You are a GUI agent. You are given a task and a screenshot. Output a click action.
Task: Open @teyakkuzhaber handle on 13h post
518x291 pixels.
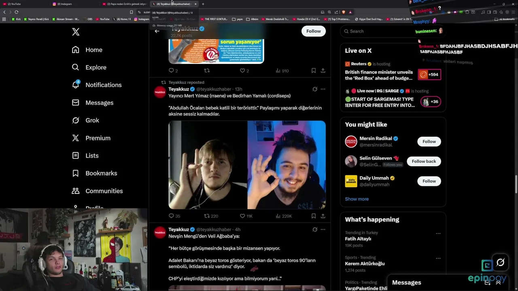pyautogui.click(x=214, y=89)
